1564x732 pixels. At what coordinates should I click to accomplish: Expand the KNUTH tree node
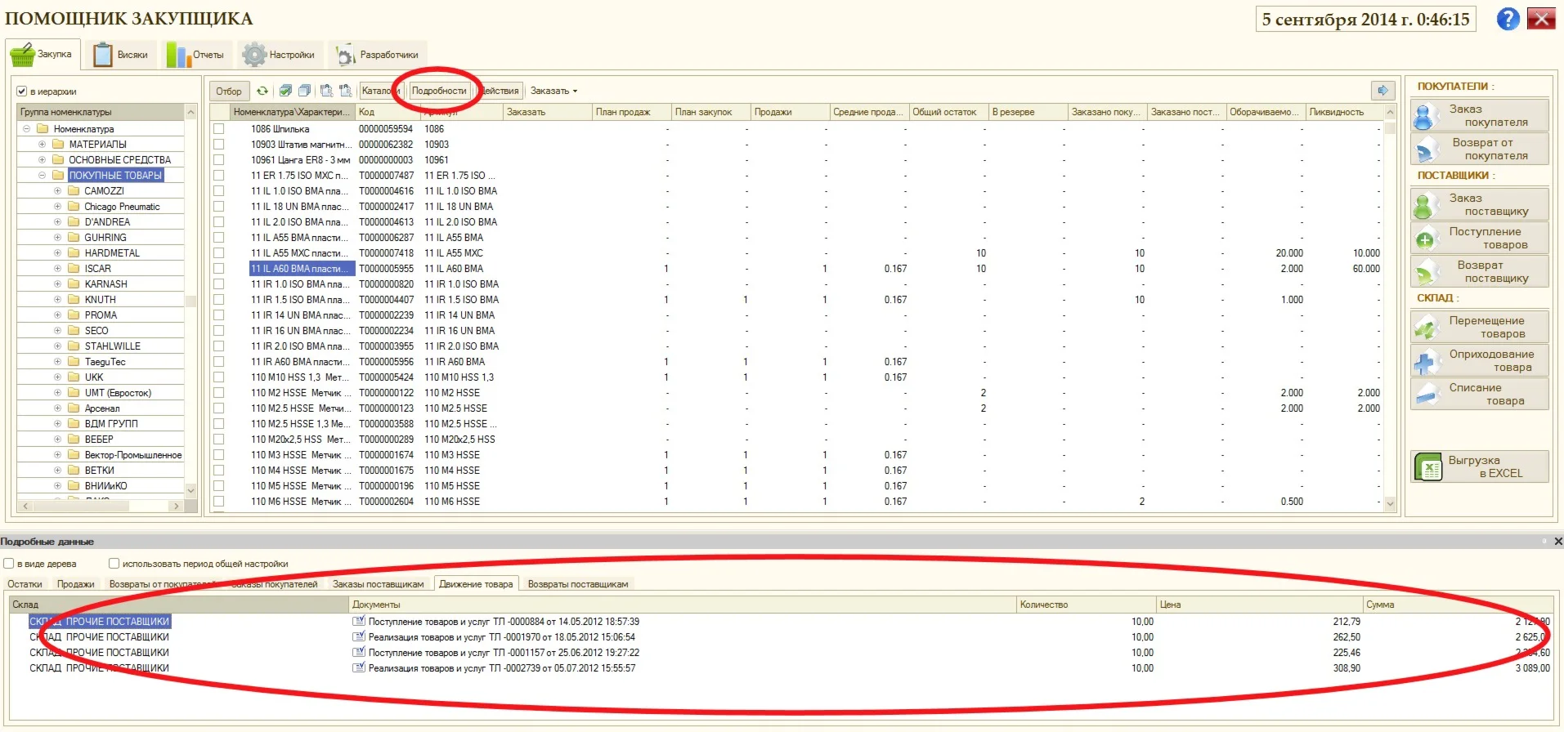click(57, 299)
